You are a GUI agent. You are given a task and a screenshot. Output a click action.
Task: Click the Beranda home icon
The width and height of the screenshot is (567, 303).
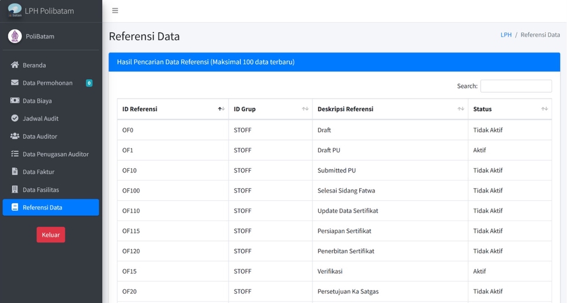(x=15, y=65)
